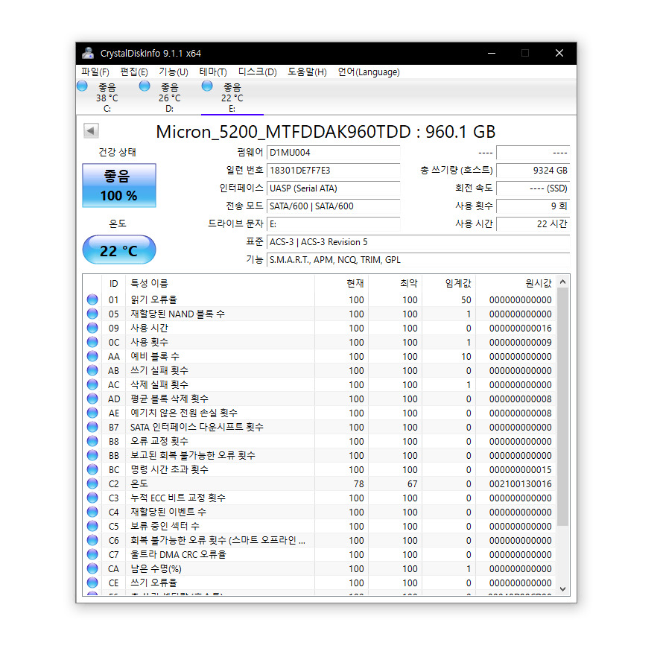This screenshot has width=660, height=660.
Task: Click the 좋음 100 % health status button
Action: pos(119,185)
